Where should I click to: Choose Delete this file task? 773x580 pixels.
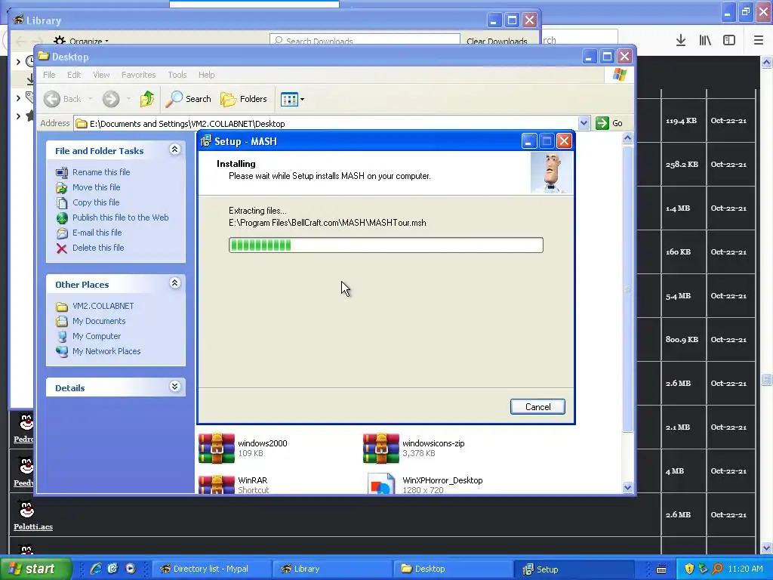[98, 248]
